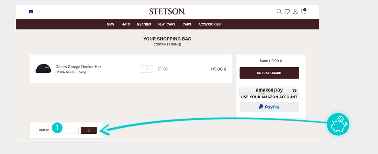The width and height of the screenshot is (378, 154).
Task: Open the user account icon
Action: [295, 12]
